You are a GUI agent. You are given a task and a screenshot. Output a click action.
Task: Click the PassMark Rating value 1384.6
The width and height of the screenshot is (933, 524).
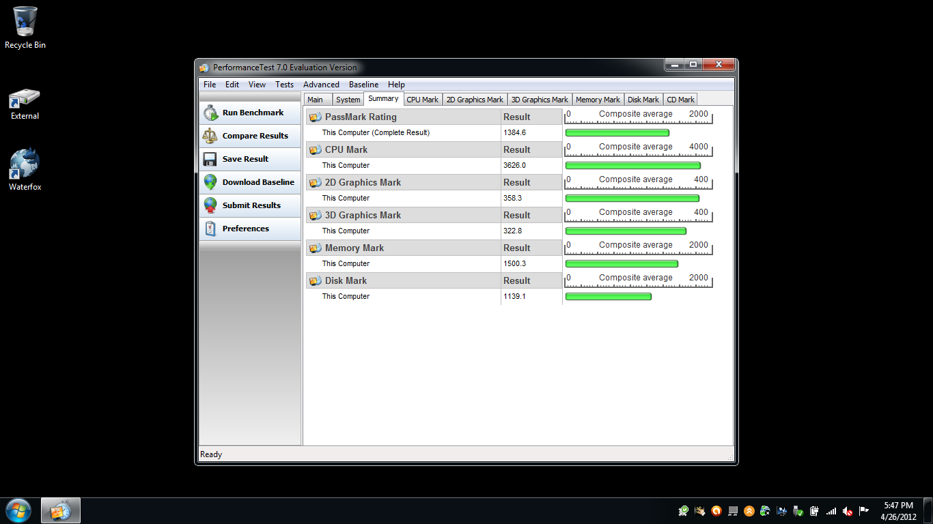tap(514, 132)
